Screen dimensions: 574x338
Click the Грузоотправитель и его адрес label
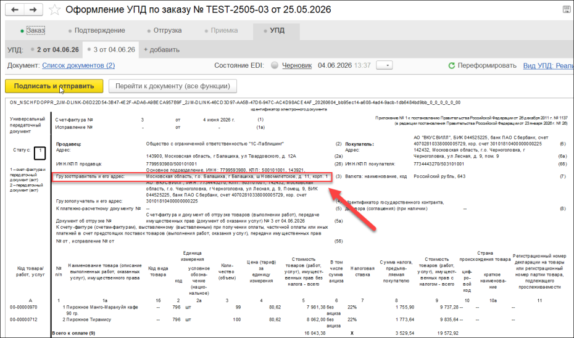(90, 176)
